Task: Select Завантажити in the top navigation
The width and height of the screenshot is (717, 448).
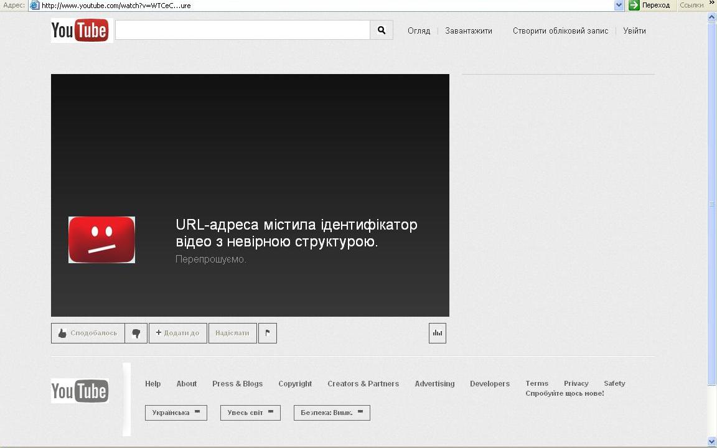Action: coord(468,30)
